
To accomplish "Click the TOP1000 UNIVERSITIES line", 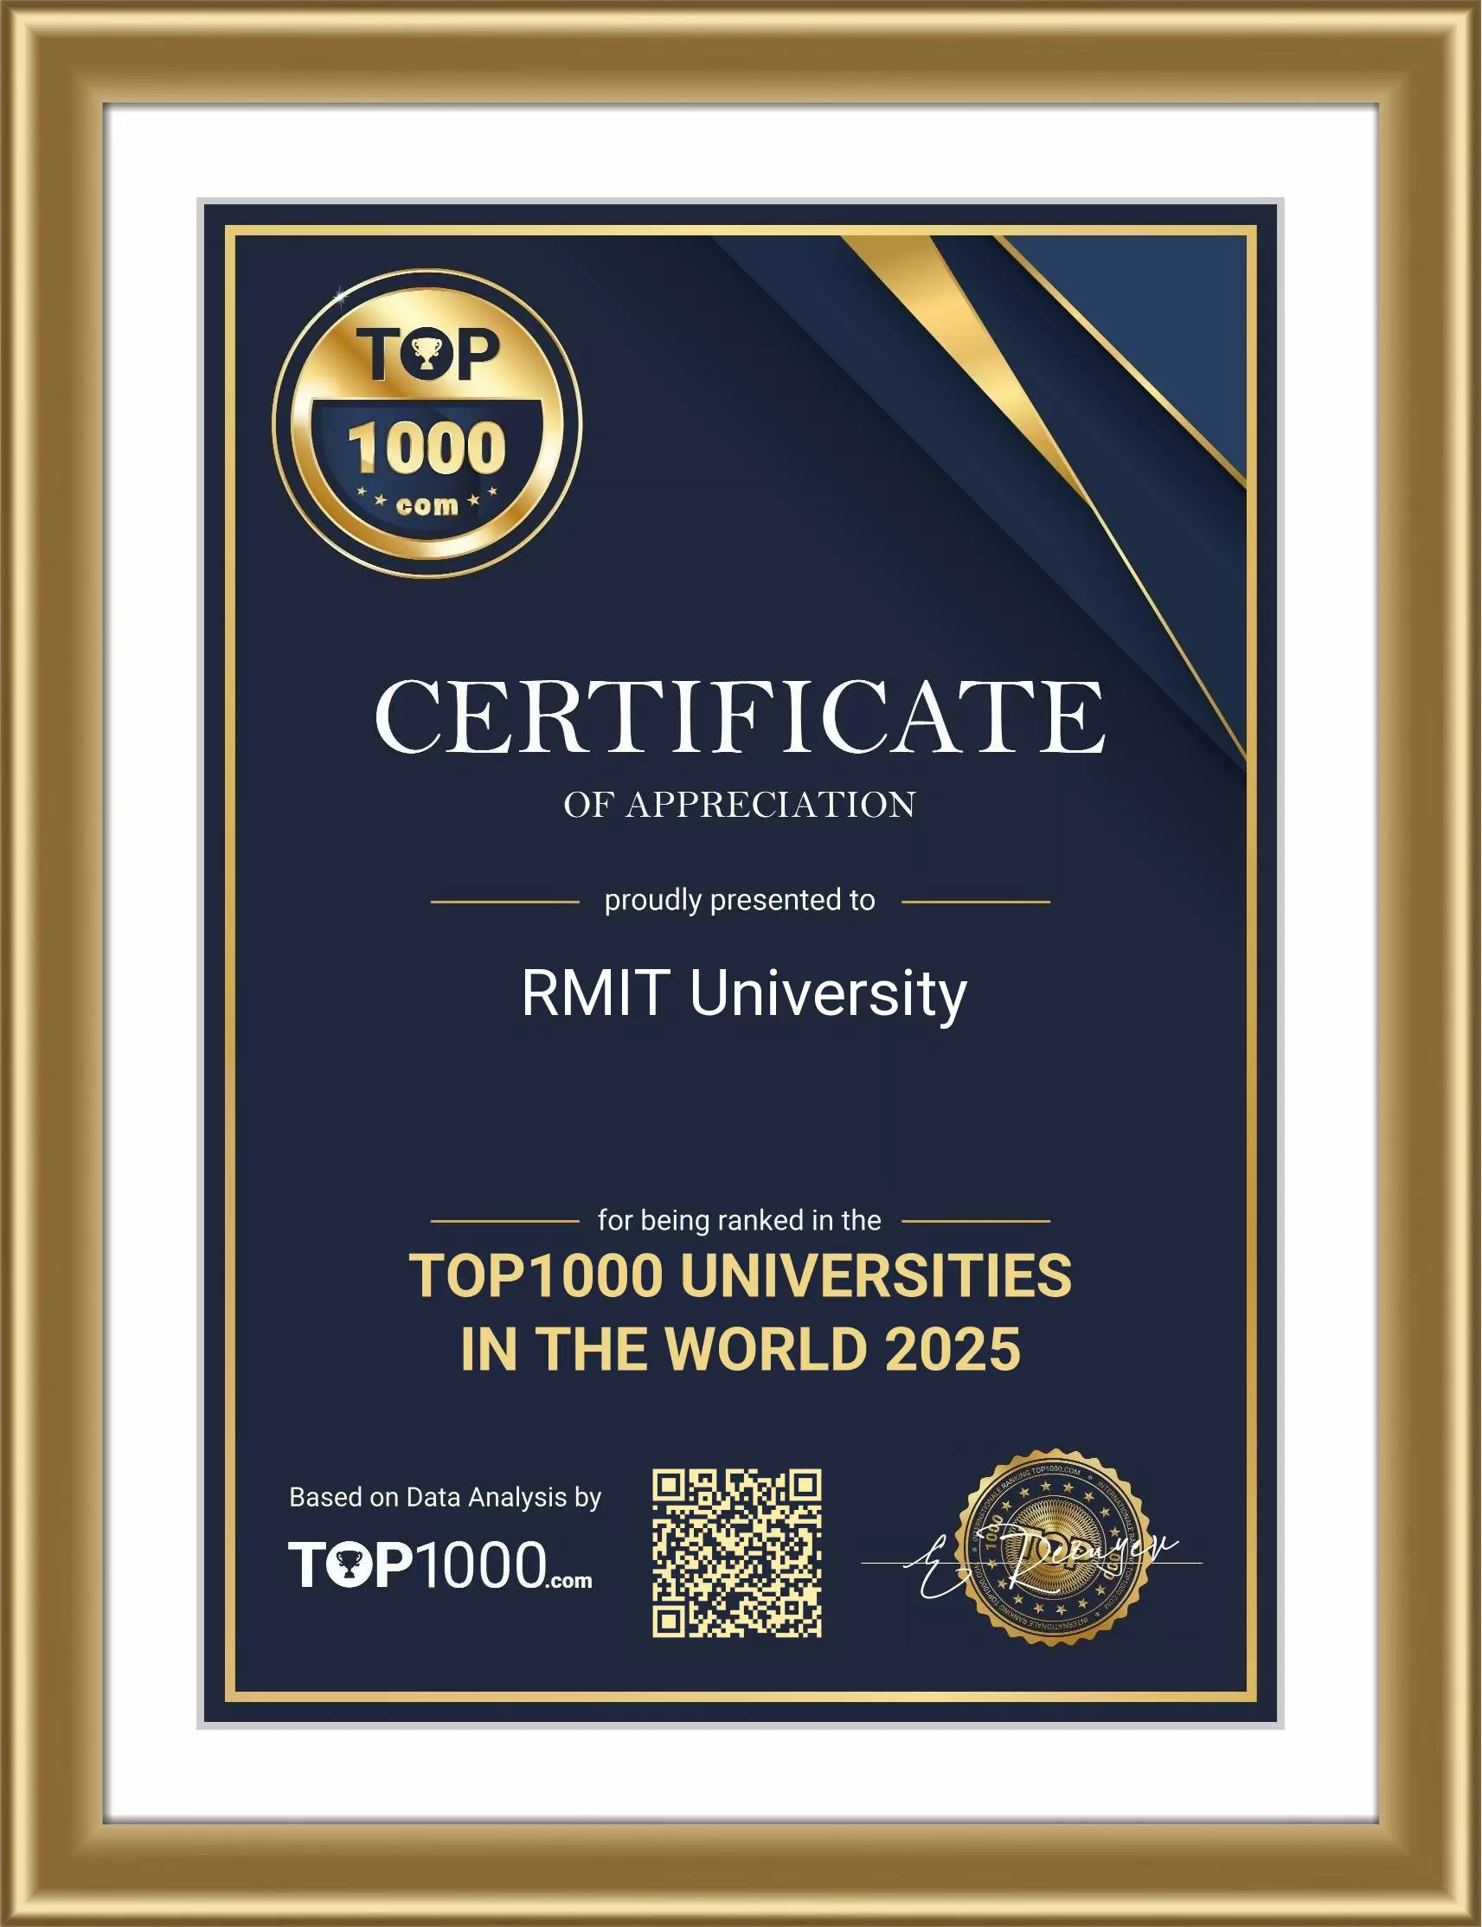I will pos(740,1276).
